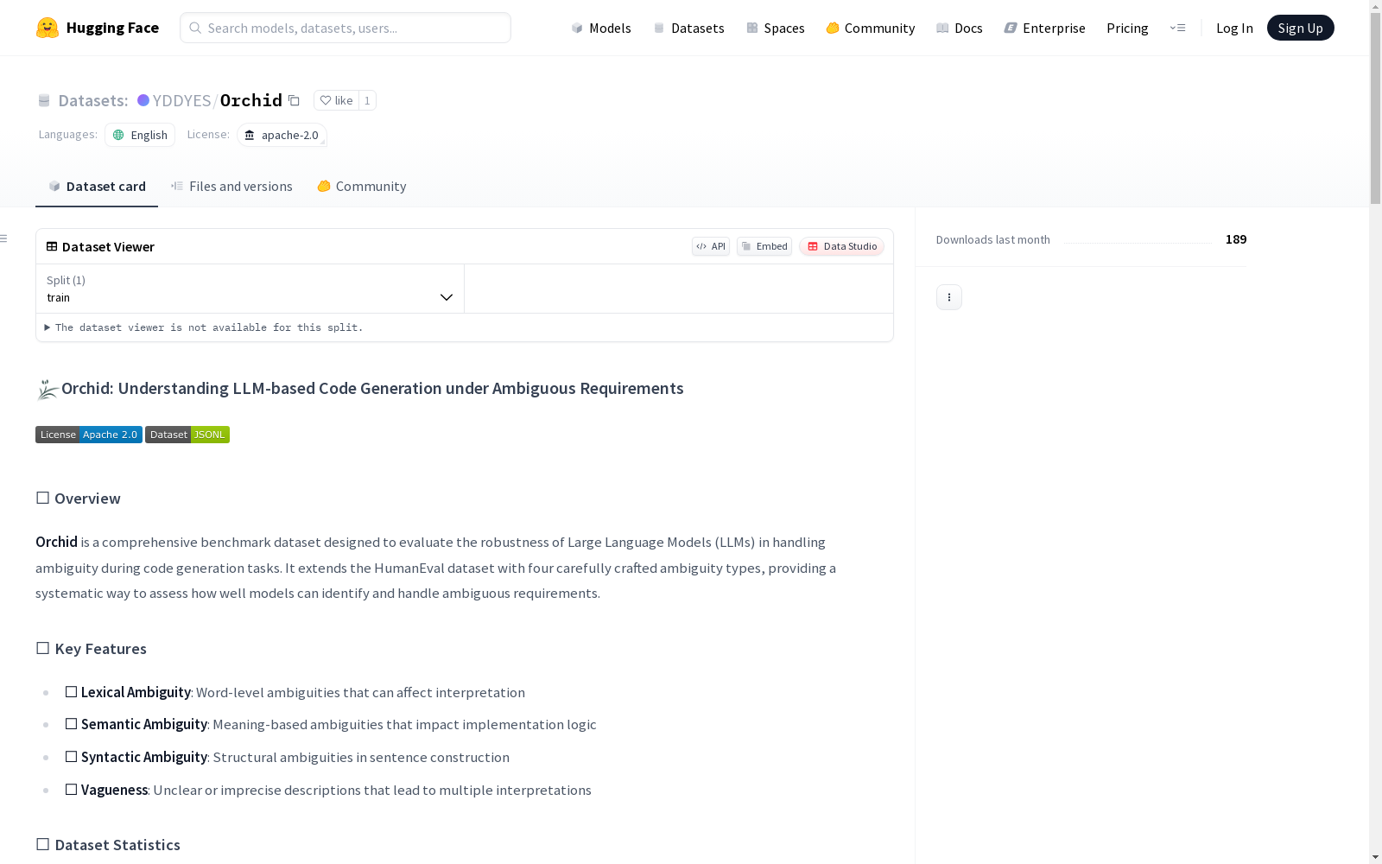Click the globe icon on English tag
Image resolution: width=1382 pixels, height=864 pixels.
tap(118, 135)
